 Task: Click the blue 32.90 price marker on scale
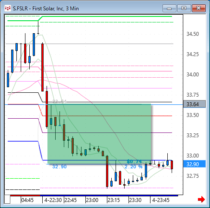click(x=194, y=164)
